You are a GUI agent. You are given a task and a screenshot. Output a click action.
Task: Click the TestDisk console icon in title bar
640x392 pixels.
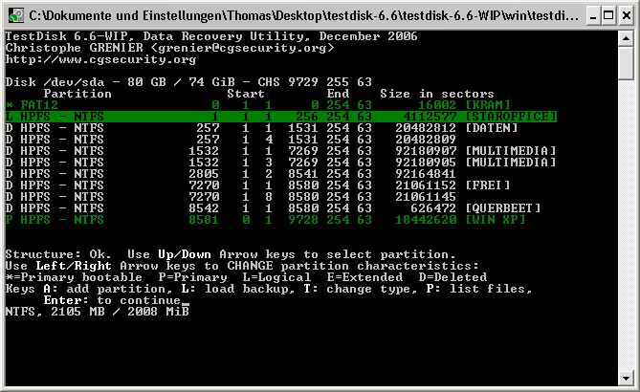[16, 15]
